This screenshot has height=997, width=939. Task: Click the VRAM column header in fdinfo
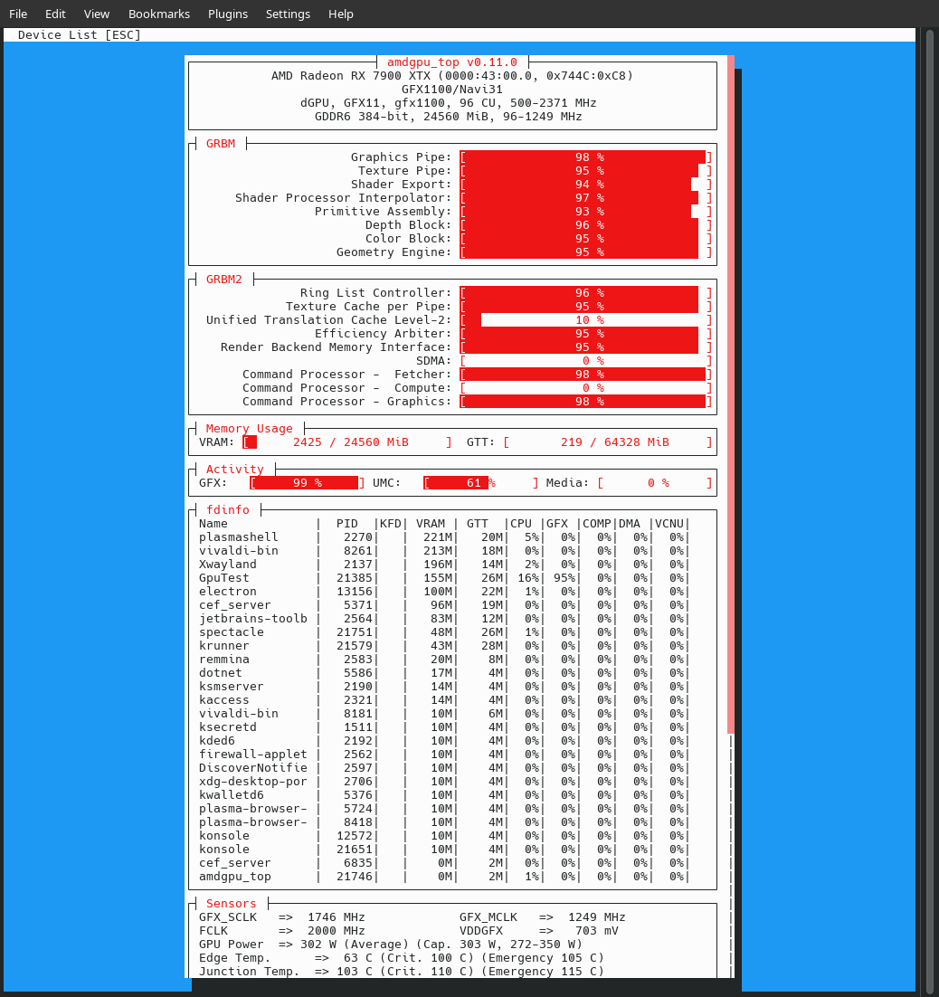tap(431, 524)
